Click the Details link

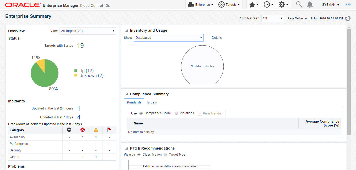[x=217, y=38]
